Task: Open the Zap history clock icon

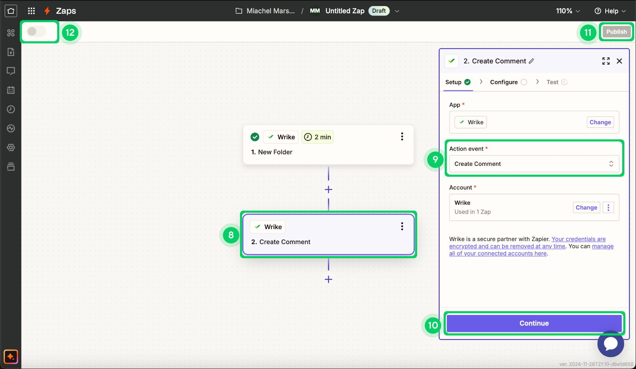Action: click(x=11, y=109)
